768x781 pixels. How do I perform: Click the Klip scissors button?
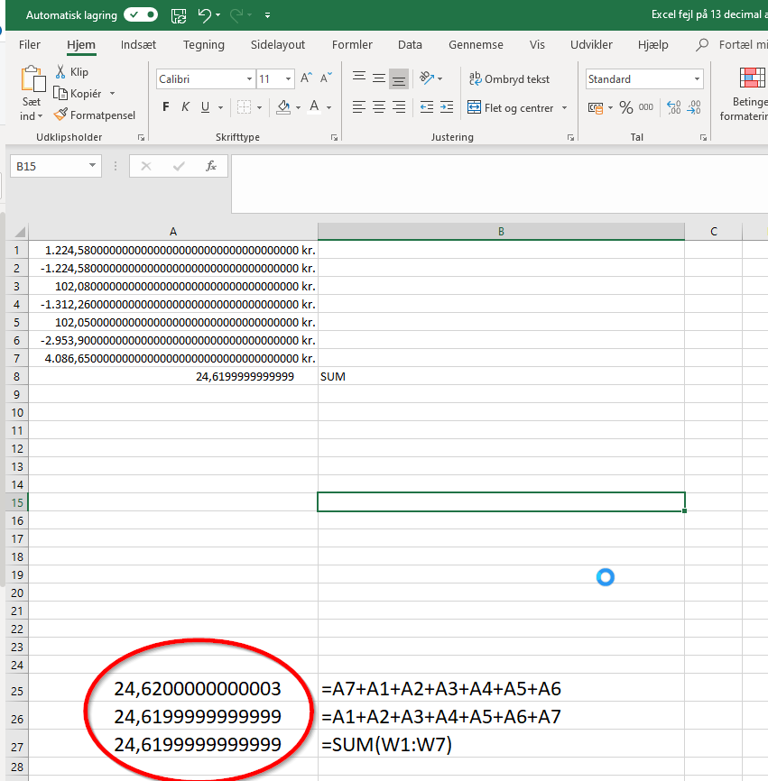click(72, 72)
